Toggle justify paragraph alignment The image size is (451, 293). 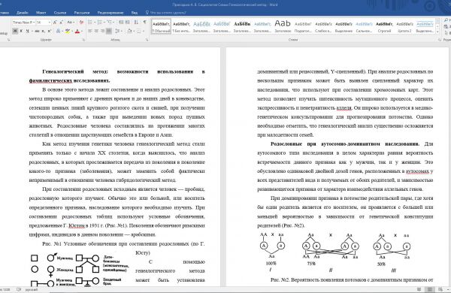(x=109, y=31)
